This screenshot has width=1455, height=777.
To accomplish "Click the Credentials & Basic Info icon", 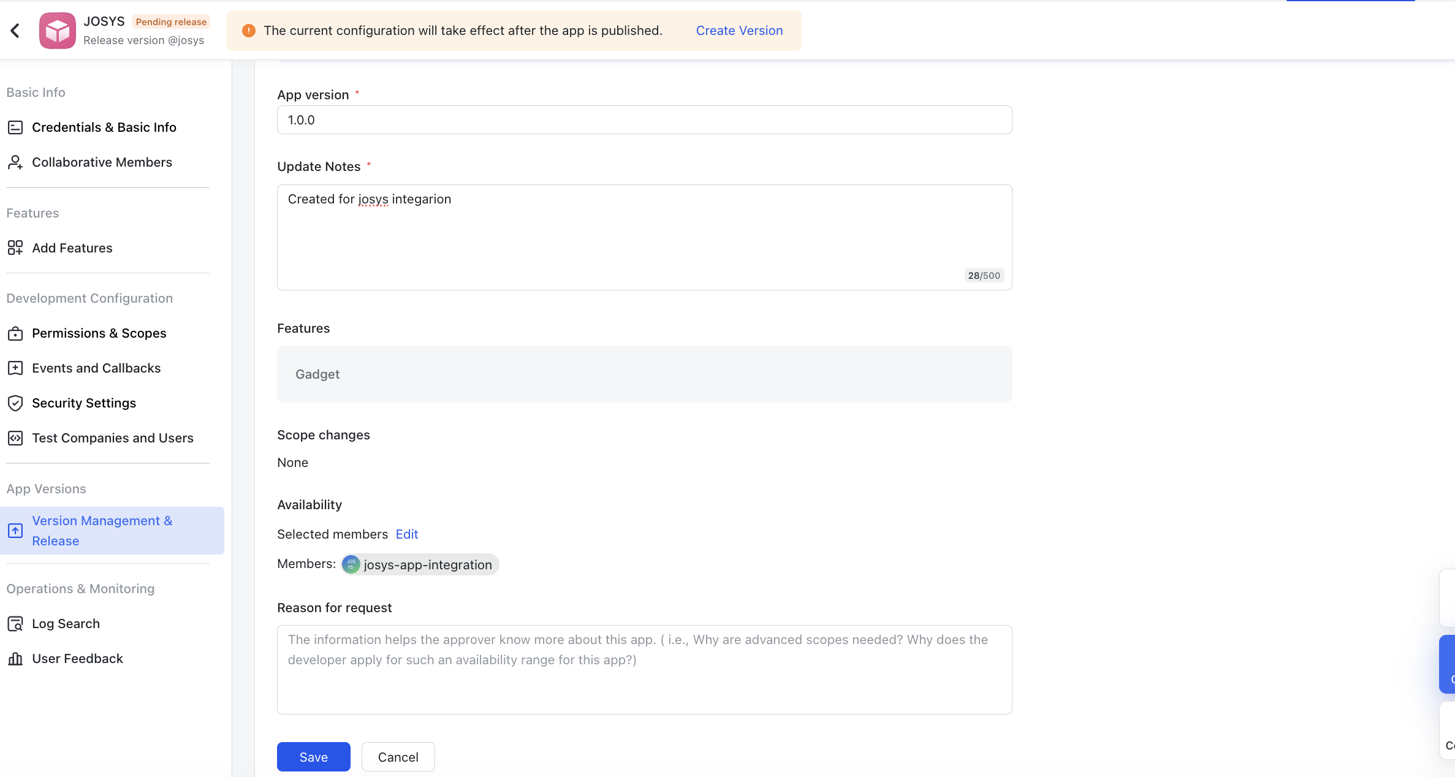I will pos(15,127).
